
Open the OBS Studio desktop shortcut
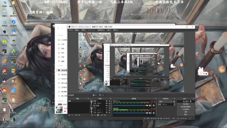coord(5,33)
